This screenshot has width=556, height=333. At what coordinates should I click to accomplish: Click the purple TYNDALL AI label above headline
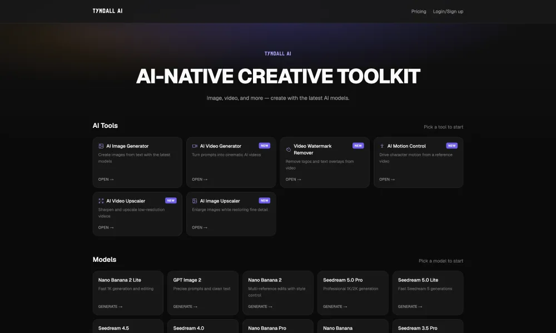tap(277, 53)
